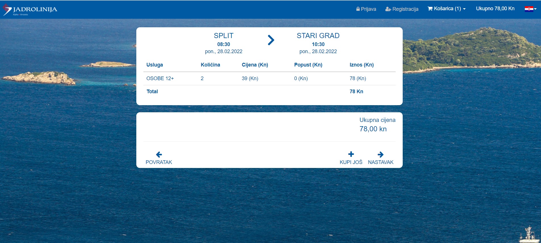Click the chevron between Split and Stari Grad
Viewport: 541px width, 243px height.
point(271,40)
